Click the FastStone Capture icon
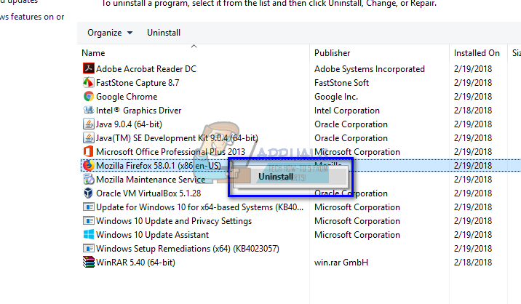The height and width of the screenshot is (304, 521). coord(88,82)
